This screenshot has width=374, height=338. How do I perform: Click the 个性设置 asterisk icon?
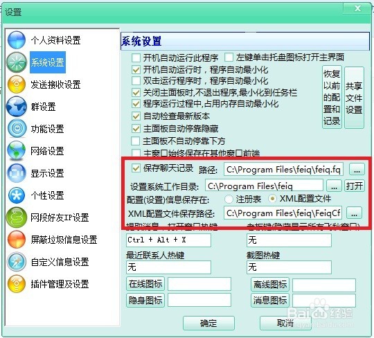click(x=16, y=195)
